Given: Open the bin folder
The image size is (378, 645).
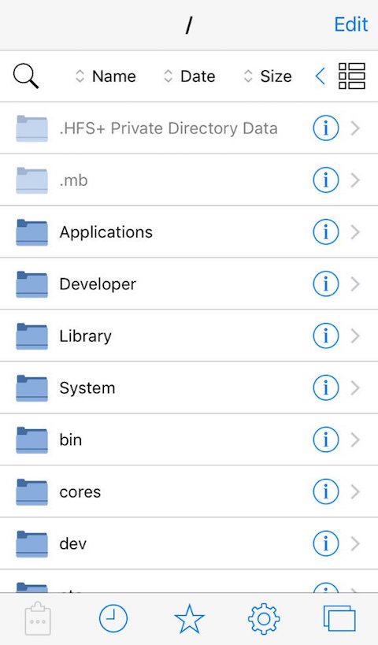Looking at the screenshot, I should click(189, 439).
